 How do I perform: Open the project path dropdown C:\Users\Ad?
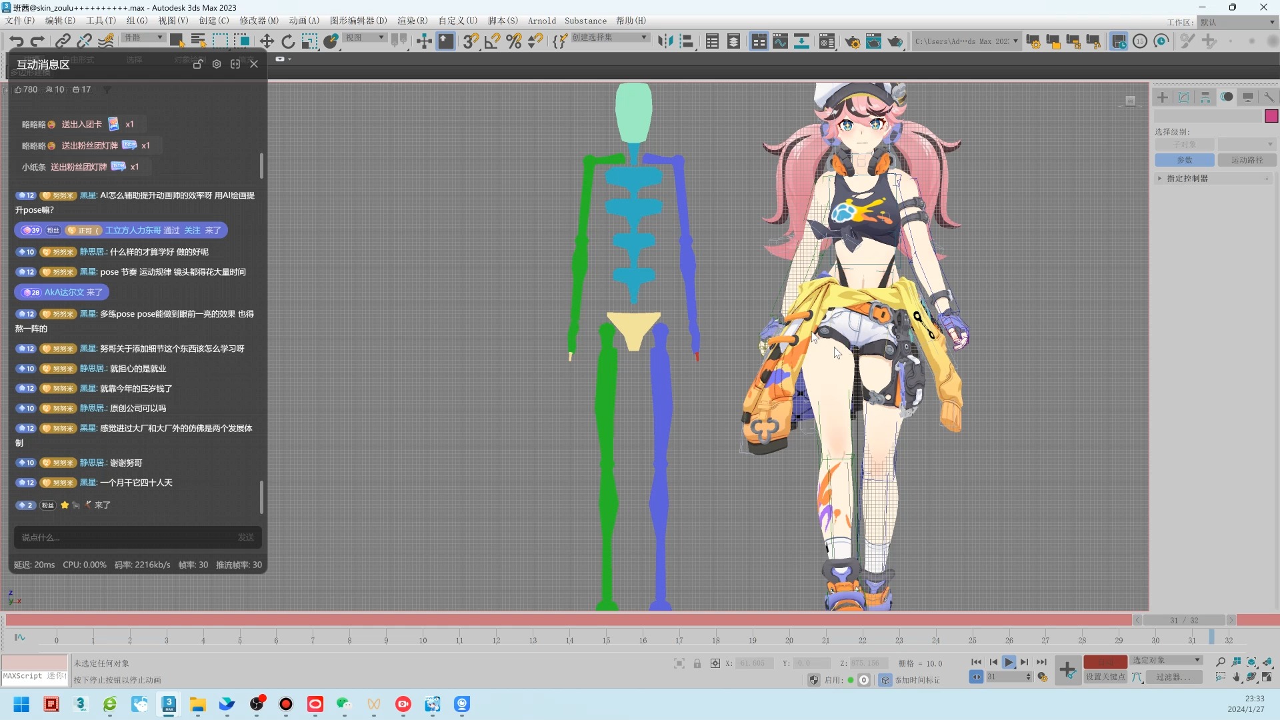(x=967, y=41)
